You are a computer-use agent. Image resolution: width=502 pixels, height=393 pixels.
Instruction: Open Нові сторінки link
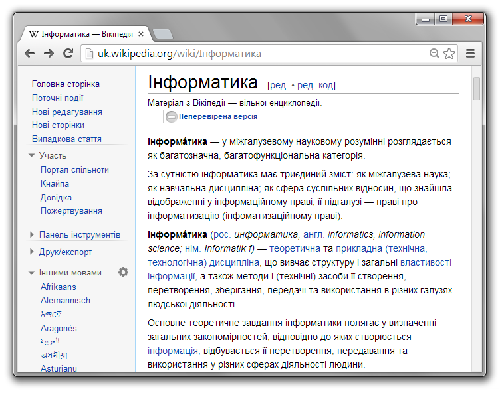click(x=58, y=125)
